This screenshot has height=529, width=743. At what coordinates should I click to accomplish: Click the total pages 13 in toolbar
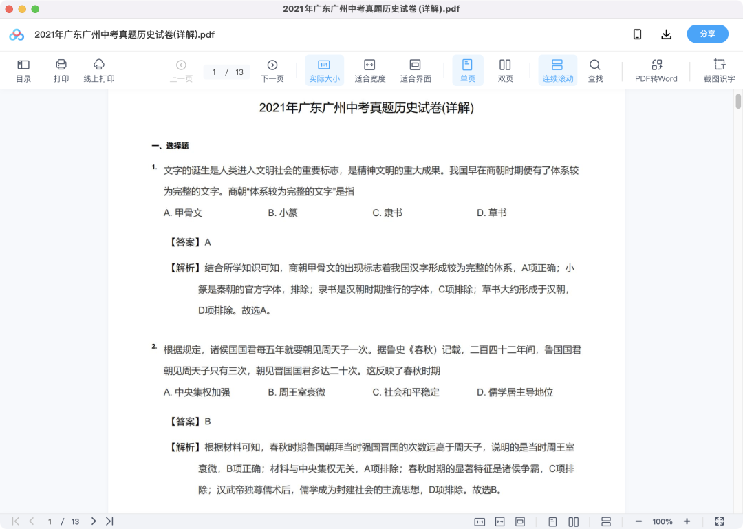239,72
